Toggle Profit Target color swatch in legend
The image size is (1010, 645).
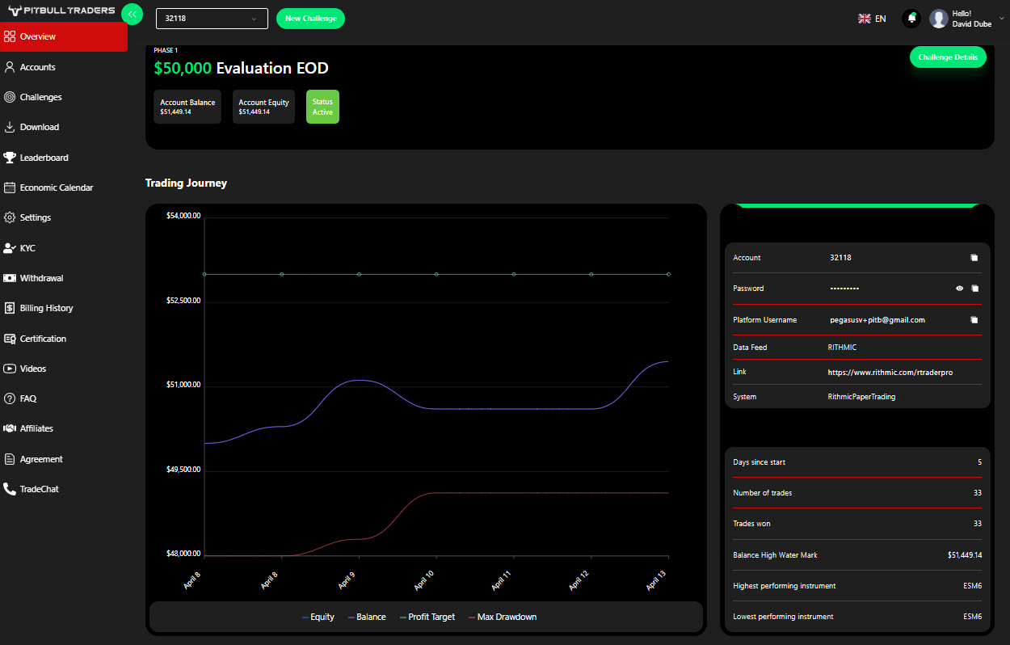coord(403,618)
